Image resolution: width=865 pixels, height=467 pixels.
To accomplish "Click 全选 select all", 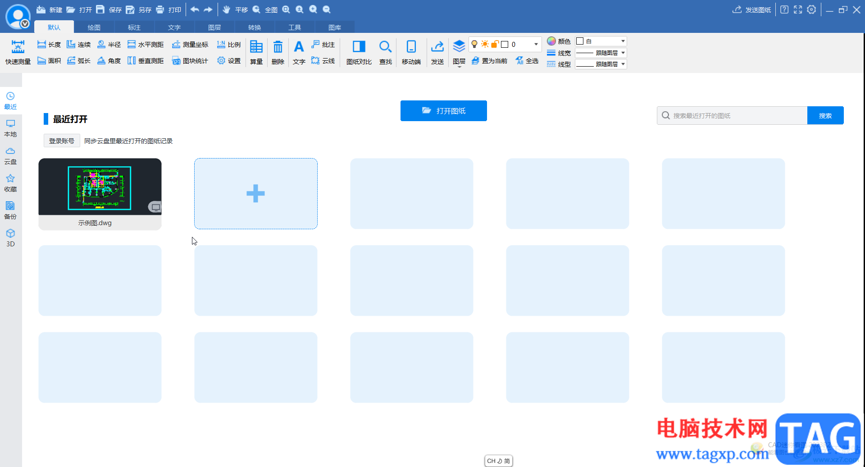I will coord(527,61).
